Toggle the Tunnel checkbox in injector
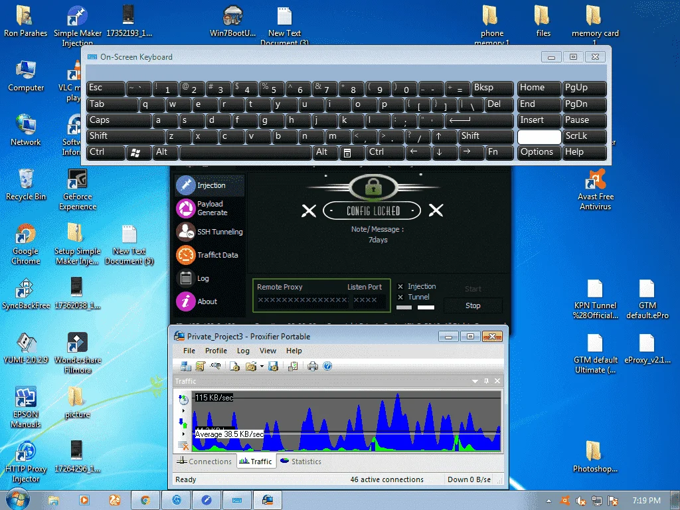The height and width of the screenshot is (510, 680). tap(400, 297)
